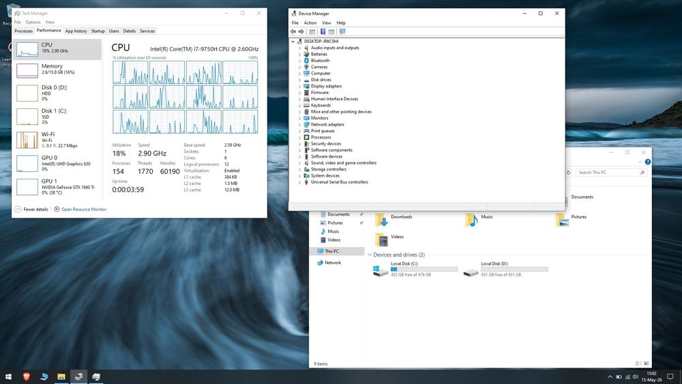Viewport: 682px width, 384px height.
Task: Open pinned Pictures in Quick access sidebar
Action: click(x=336, y=223)
